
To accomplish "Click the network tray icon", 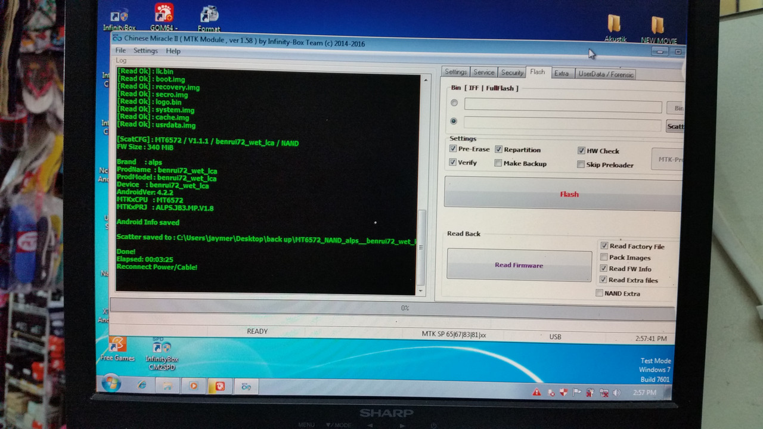I will pos(603,393).
